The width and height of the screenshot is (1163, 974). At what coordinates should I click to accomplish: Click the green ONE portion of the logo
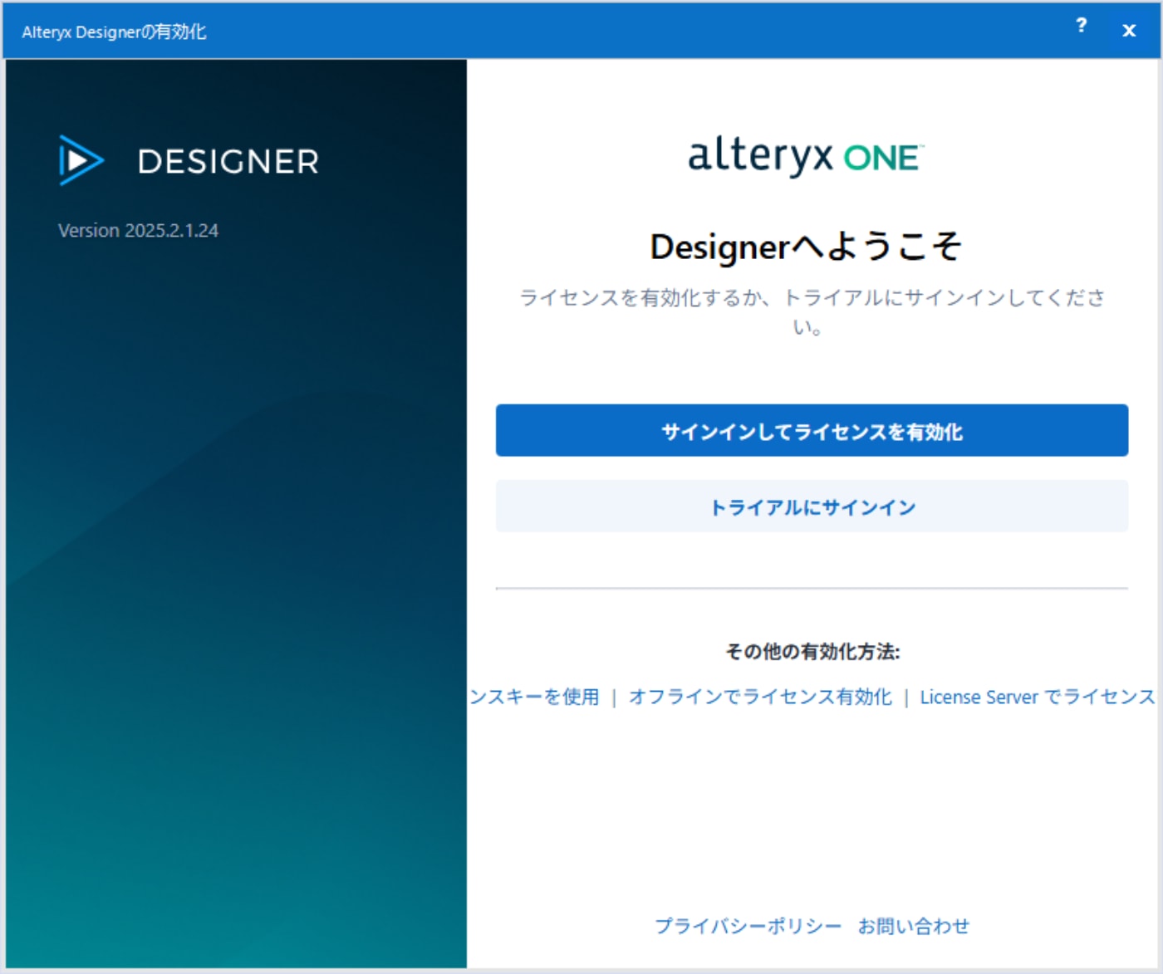click(881, 156)
